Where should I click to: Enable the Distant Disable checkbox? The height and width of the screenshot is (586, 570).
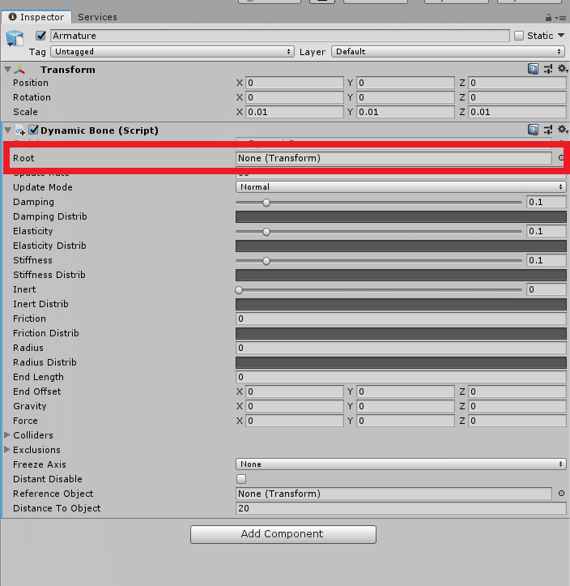(x=241, y=479)
